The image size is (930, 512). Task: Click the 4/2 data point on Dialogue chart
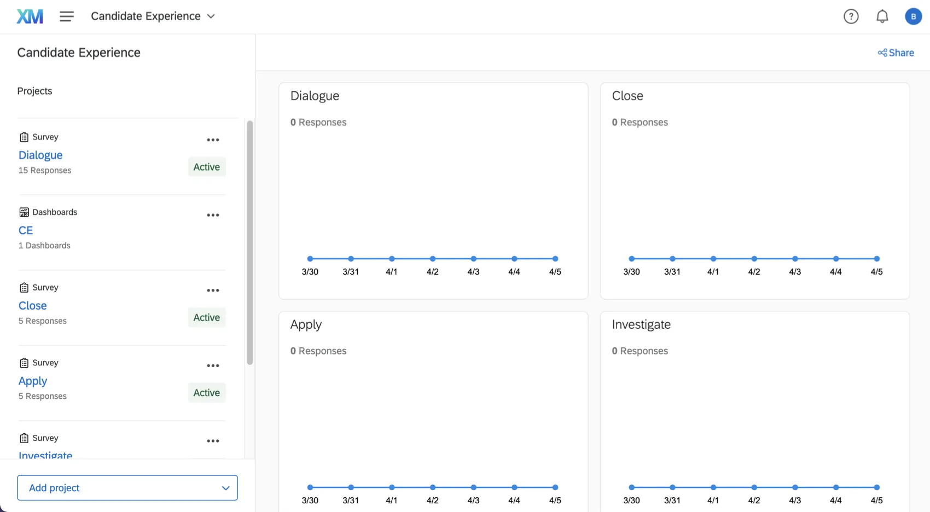click(x=432, y=259)
